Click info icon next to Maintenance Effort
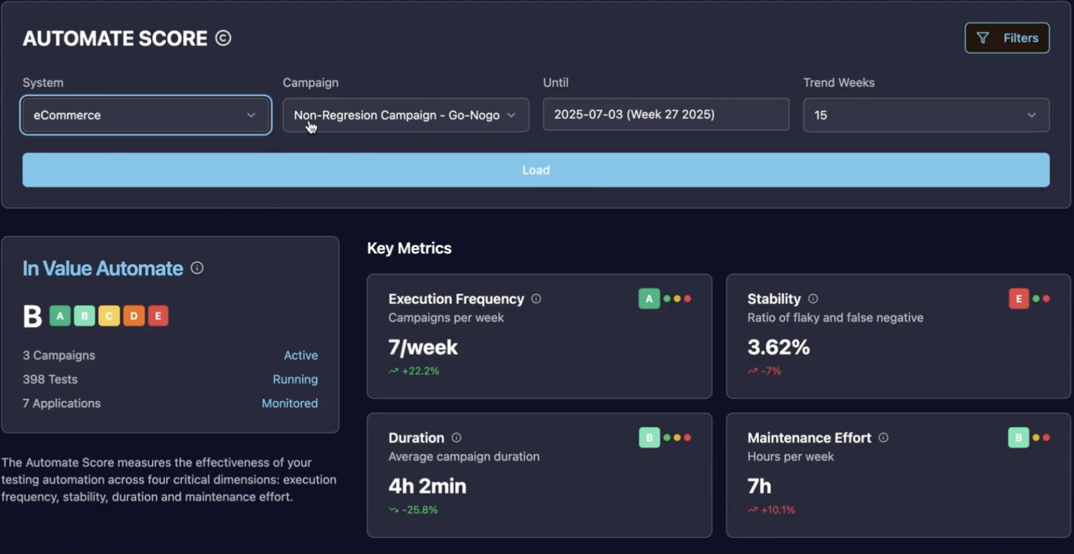This screenshot has width=1074, height=554. (x=884, y=438)
